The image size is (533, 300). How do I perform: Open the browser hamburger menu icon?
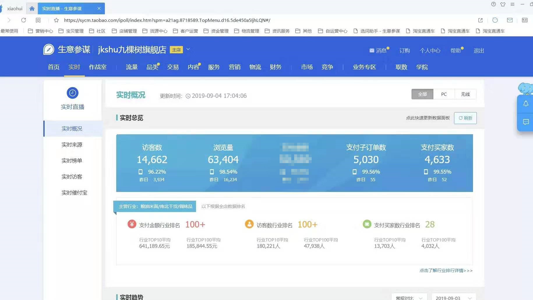(513, 4)
